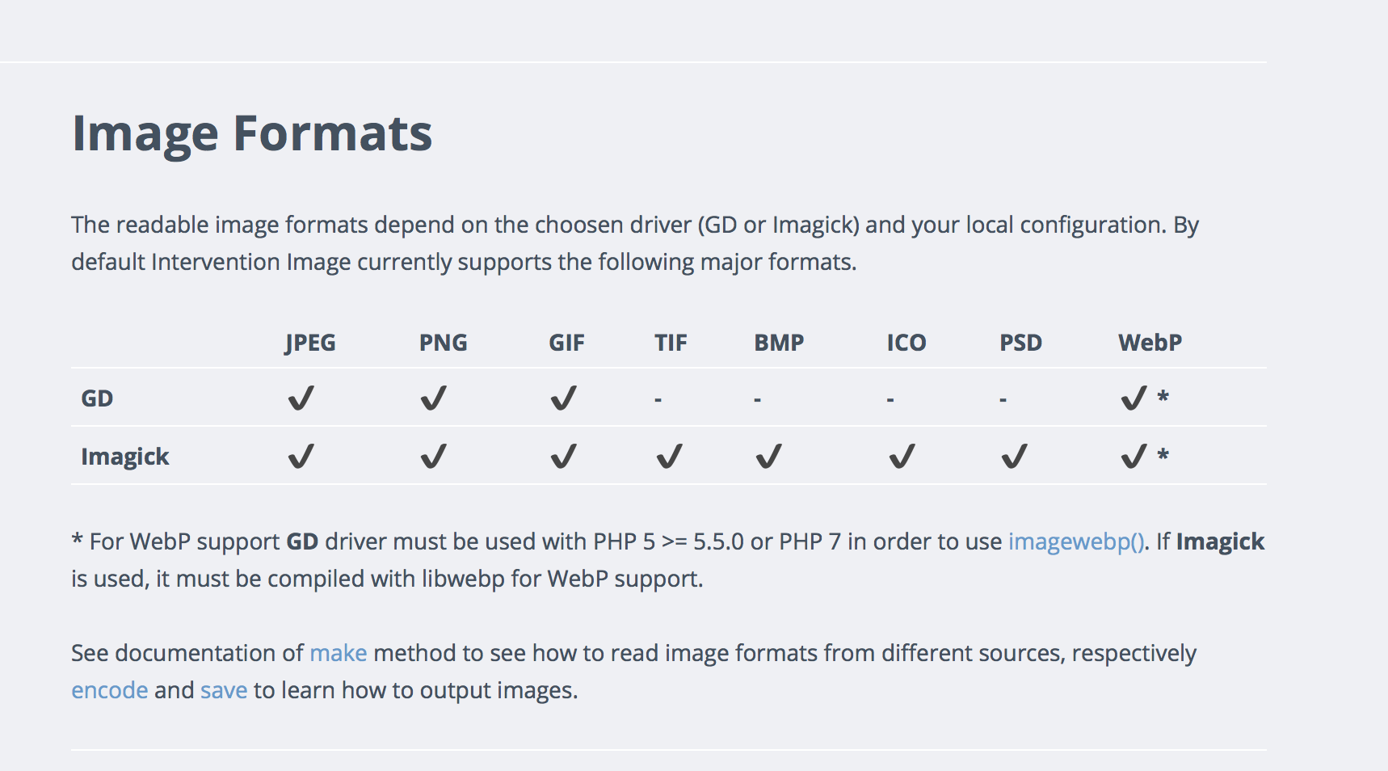Click the Imagick row TIF checkmark
This screenshot has height=771, width=1388.
[669, 457]
